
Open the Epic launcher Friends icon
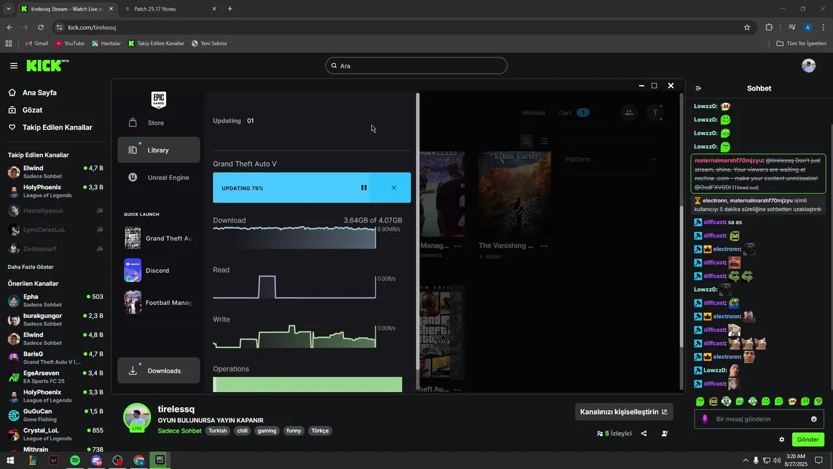click(x=629, y=113)
